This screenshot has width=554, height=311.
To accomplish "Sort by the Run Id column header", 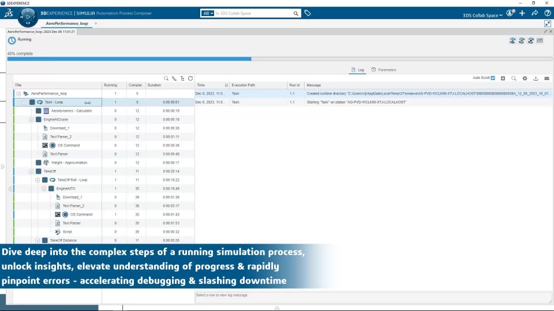I will pyautogui.click(x=296, y=85).
